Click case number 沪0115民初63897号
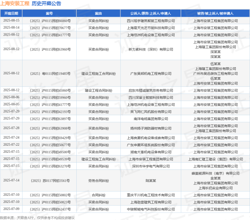The width and height of the screenshot is (250, 220). 50,119
